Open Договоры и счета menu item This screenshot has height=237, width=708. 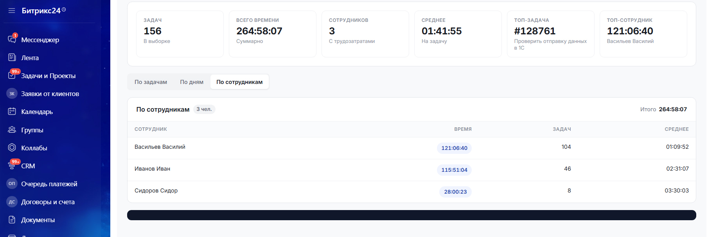point(48,202)
